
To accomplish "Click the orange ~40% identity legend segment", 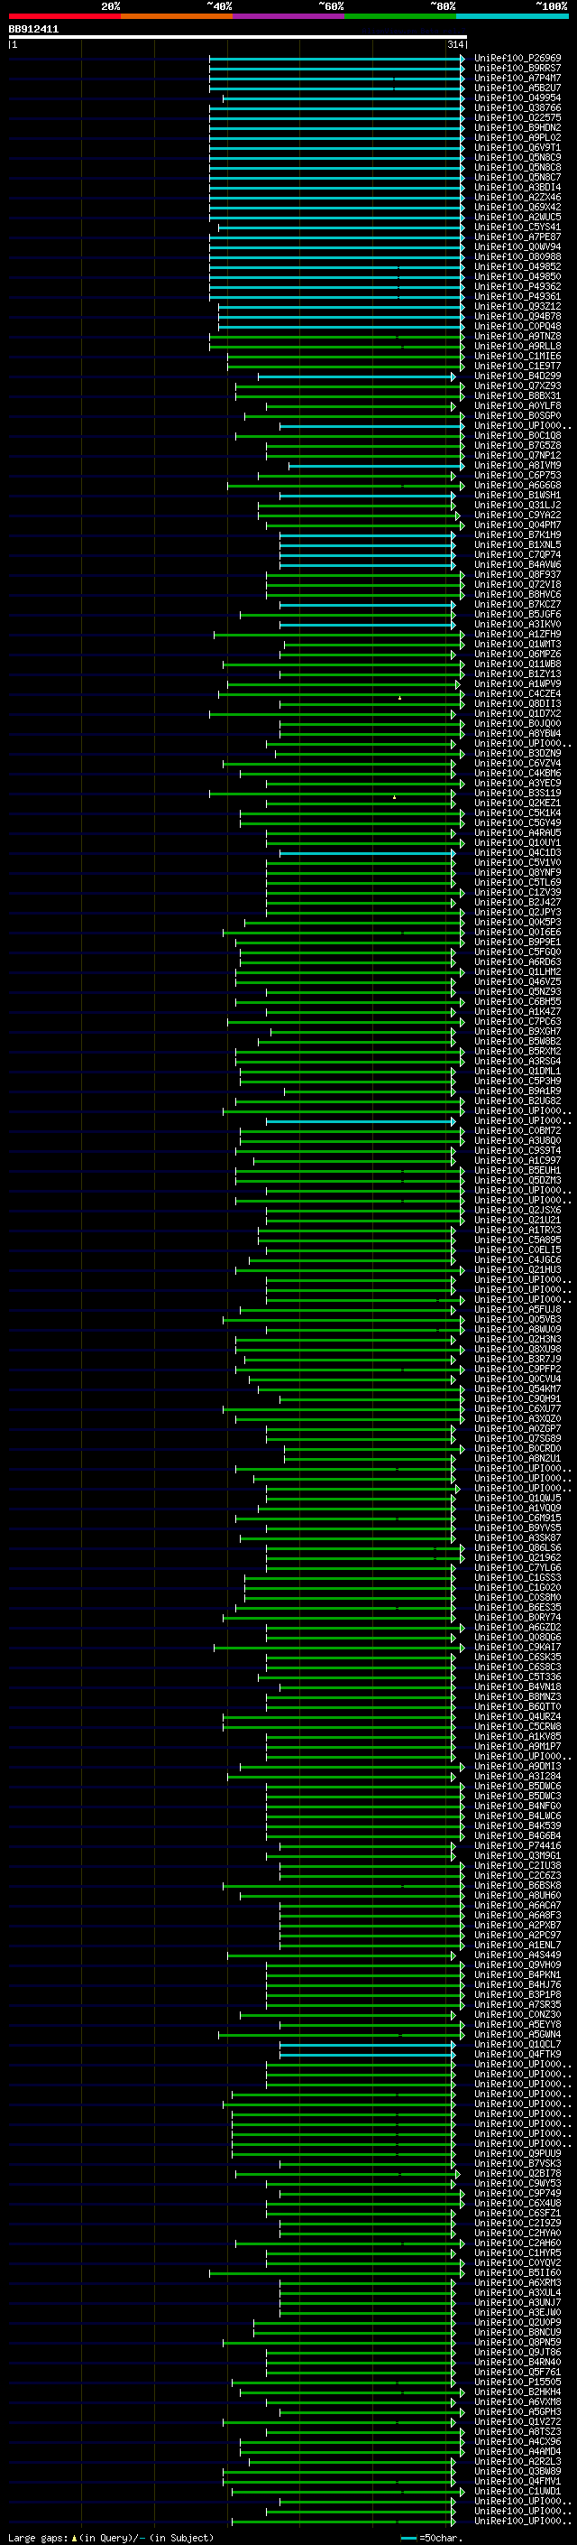I will pos(177,16).
